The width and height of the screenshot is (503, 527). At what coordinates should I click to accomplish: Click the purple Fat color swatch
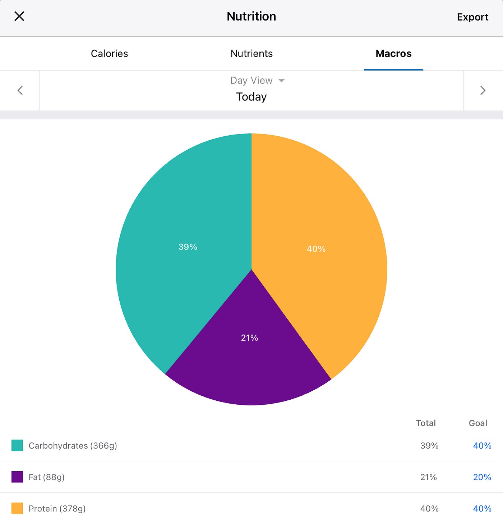pyautogui.click(x=17, y=477)
